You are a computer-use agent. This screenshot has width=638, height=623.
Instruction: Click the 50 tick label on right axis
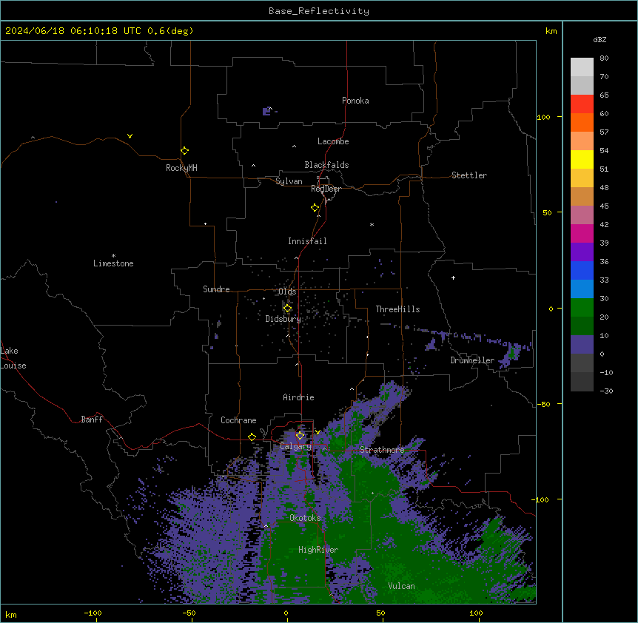[547, 212]
